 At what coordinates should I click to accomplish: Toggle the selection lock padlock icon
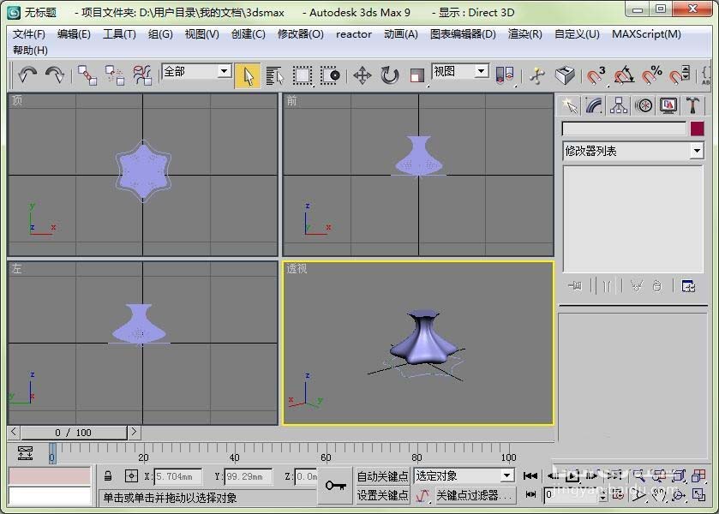(108, 476)
